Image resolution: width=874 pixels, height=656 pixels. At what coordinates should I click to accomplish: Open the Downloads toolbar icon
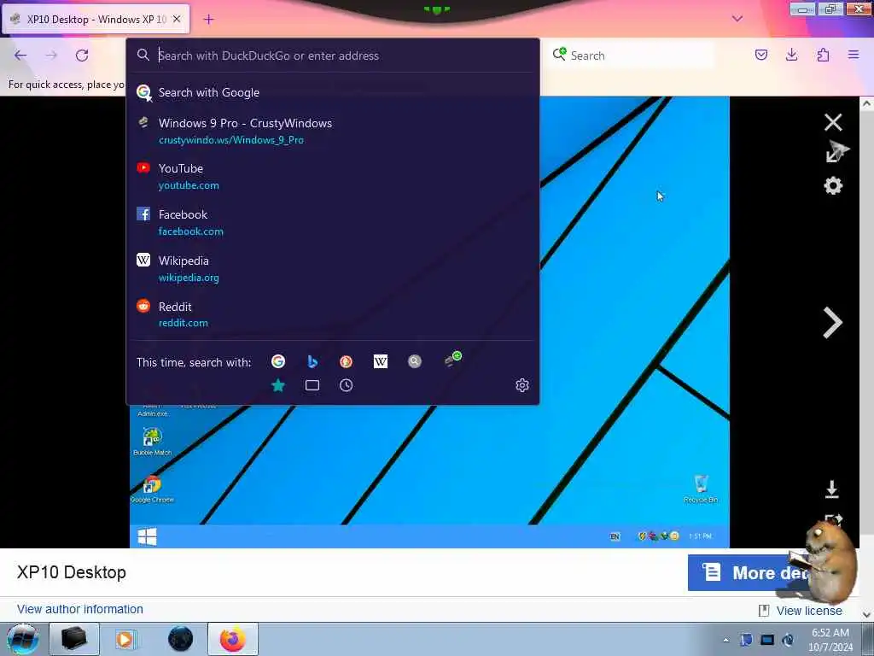click(791, 55)
